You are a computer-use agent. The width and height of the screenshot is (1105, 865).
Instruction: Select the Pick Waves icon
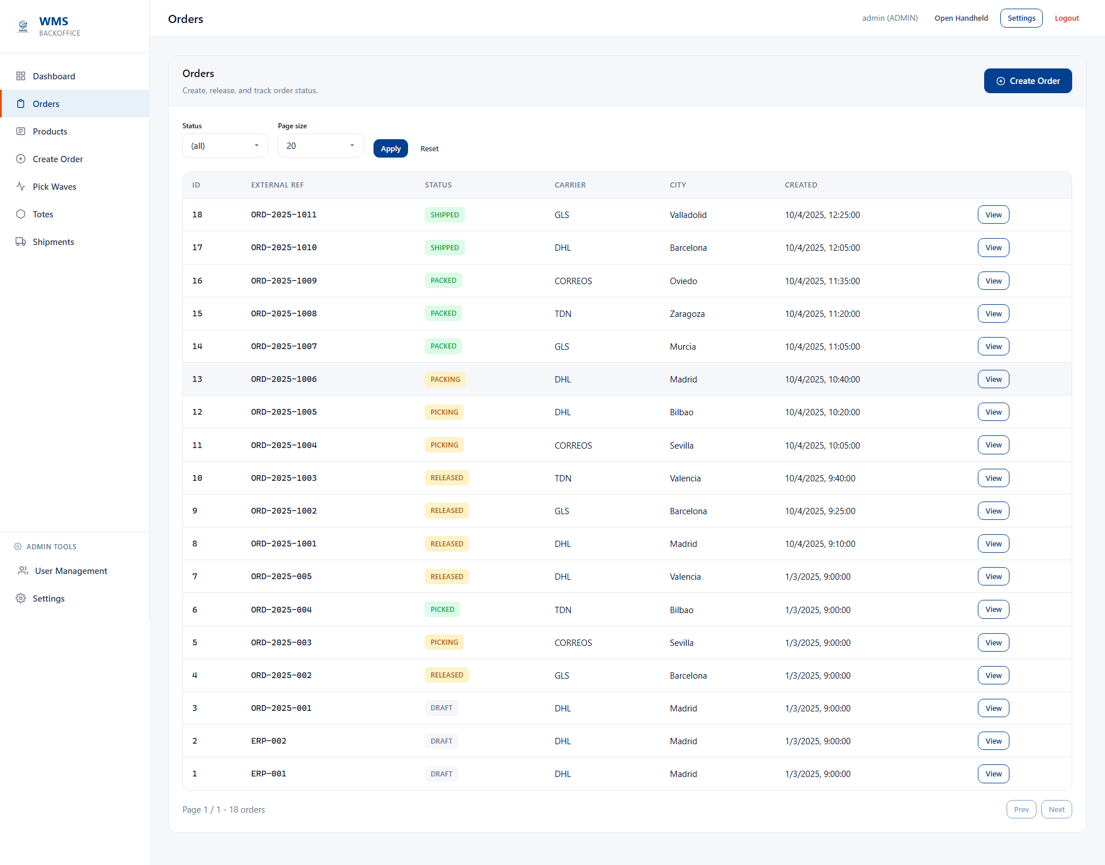tap(21, 186)
